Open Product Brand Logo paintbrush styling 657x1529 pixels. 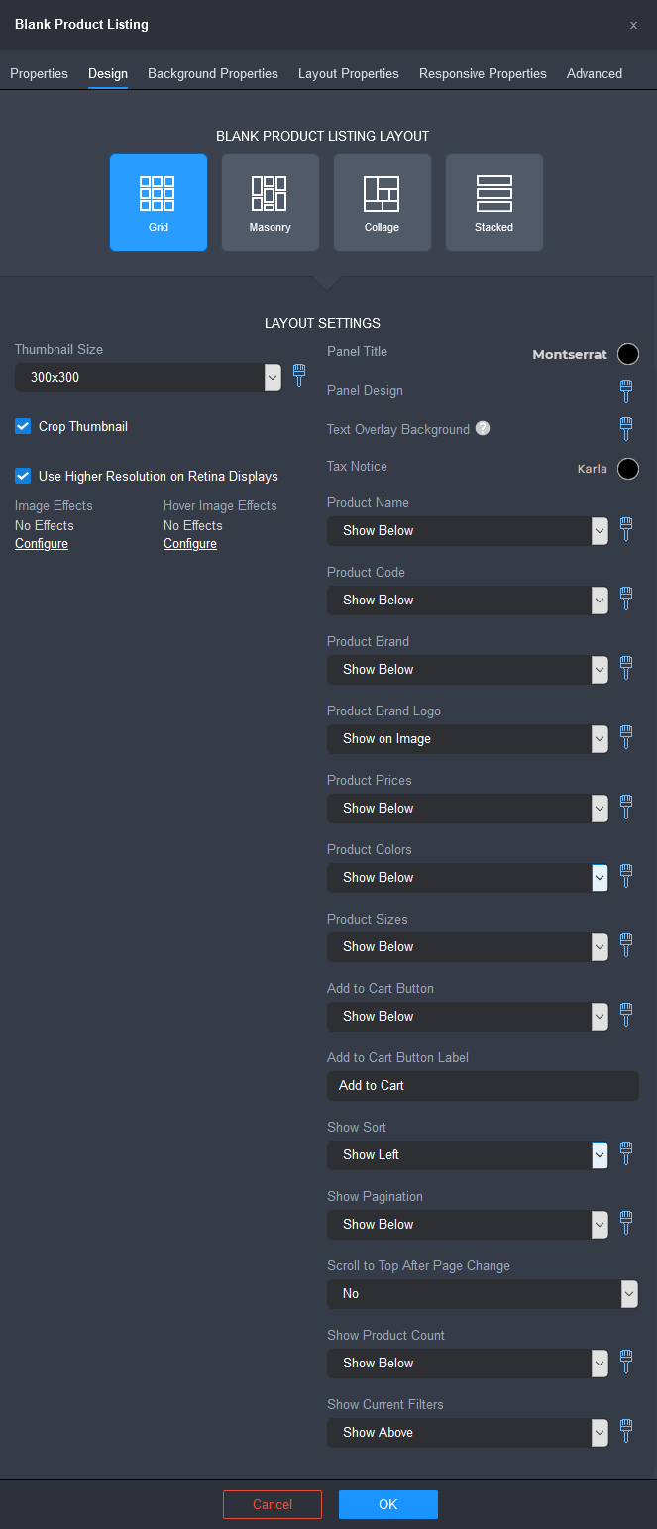tap(626, 737)
